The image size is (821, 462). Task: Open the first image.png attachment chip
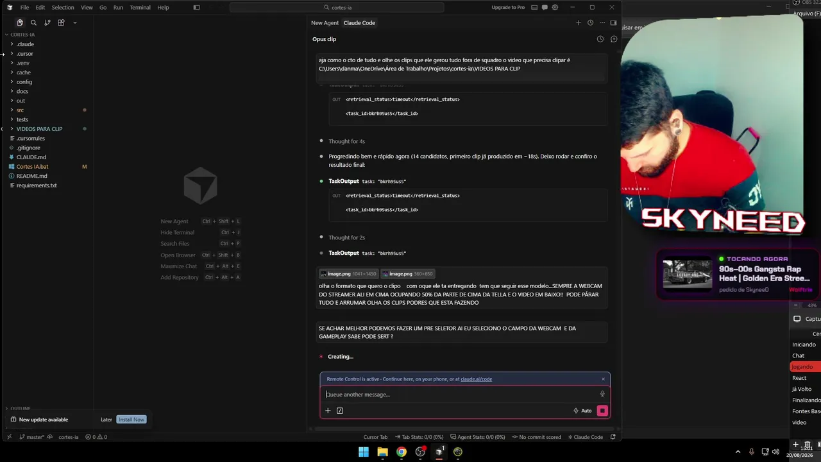pyautogui.click(x=348, y=274)
